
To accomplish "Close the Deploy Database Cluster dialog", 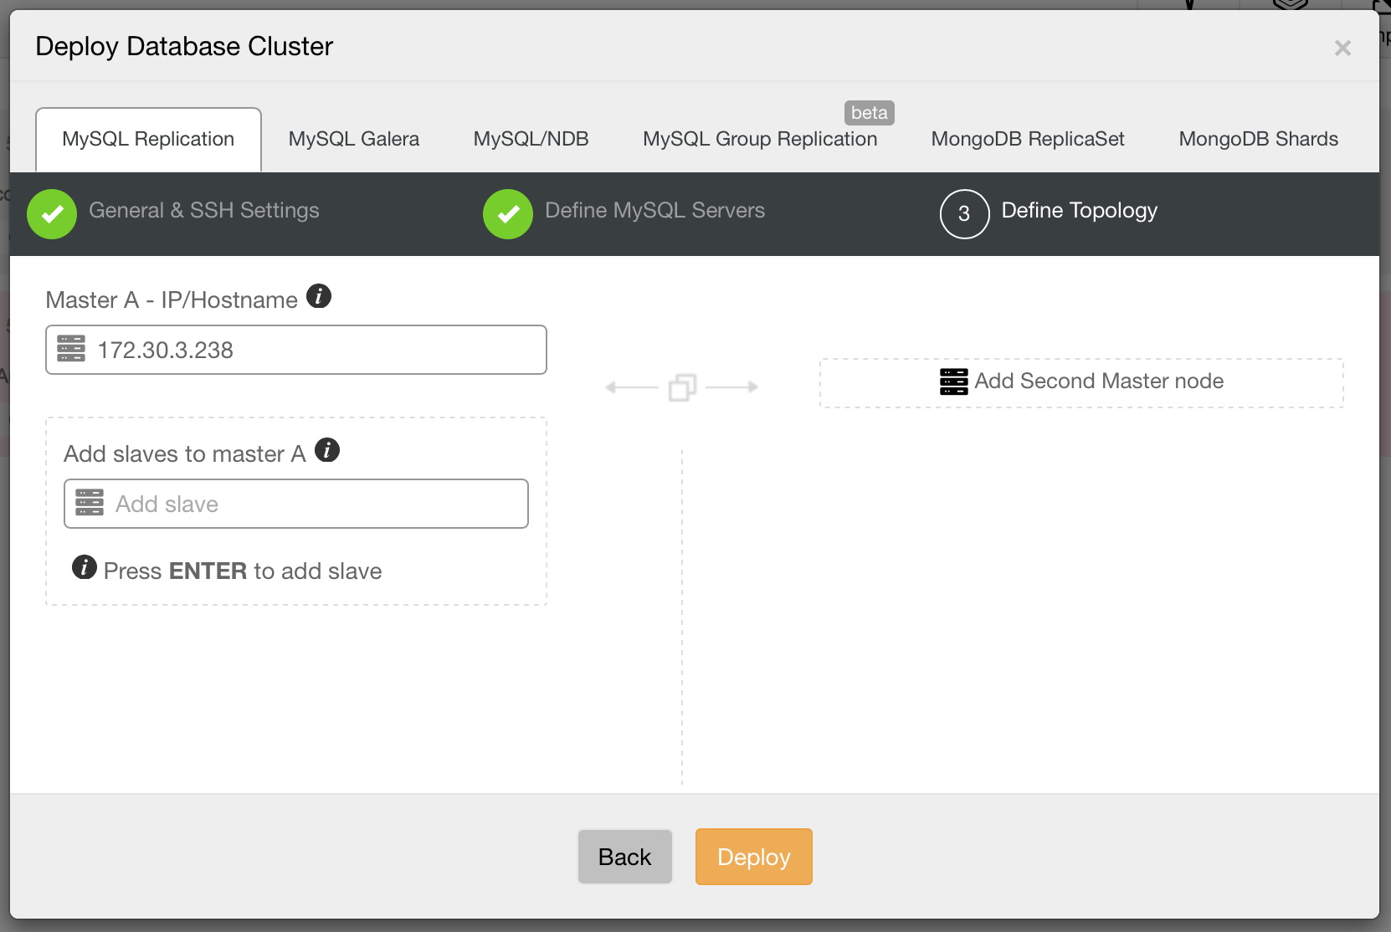I will click(1343, 49).
